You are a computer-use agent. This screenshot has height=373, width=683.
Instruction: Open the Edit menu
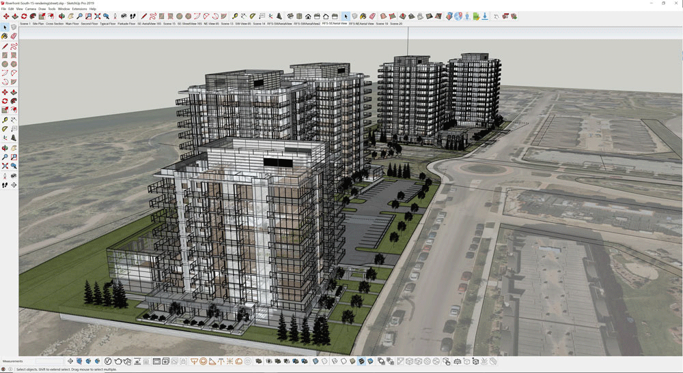[11, 9]
